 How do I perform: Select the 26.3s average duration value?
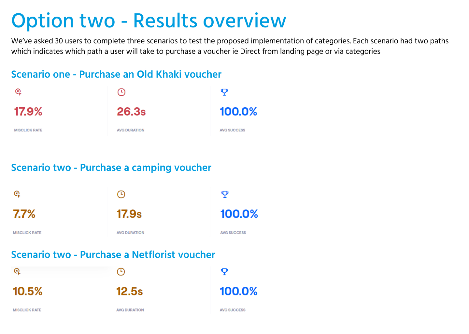[131, 112]
